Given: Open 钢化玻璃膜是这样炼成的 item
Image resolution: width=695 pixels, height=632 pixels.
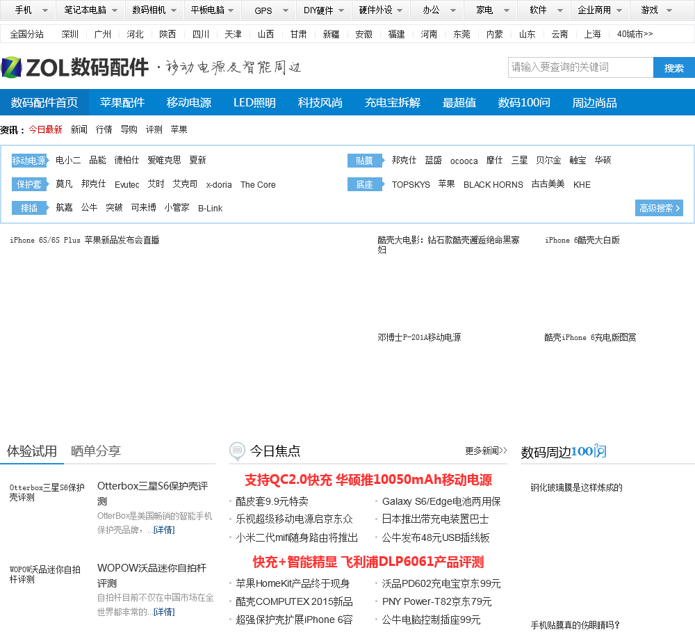Looking at the screenshot, I should [x=577, y=487].
